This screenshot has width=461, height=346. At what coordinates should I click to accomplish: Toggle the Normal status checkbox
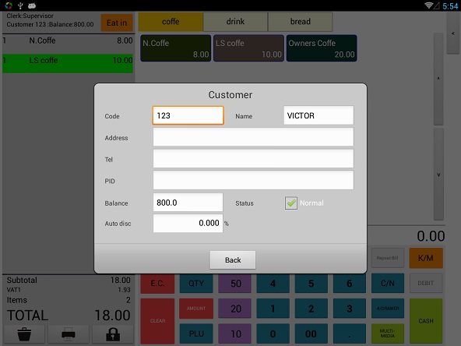pyautogui.click(x=291, y=203)
